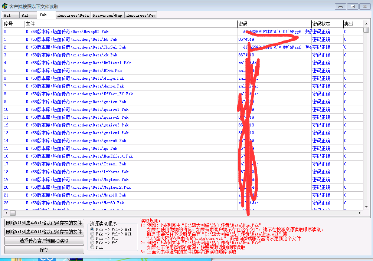373x261 pixels.
Task: Open the Wzl tab
Action: click(x=25, y=15)
